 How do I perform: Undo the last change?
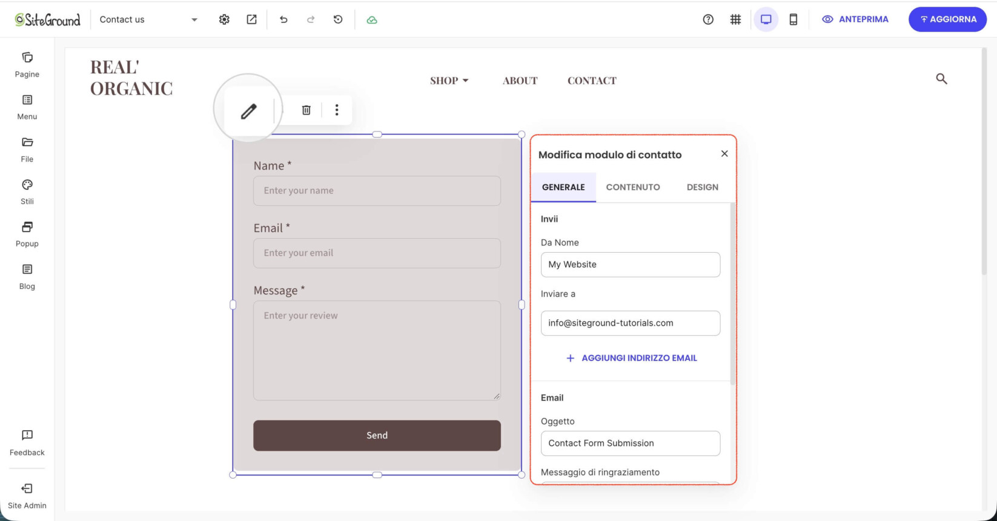283,19
